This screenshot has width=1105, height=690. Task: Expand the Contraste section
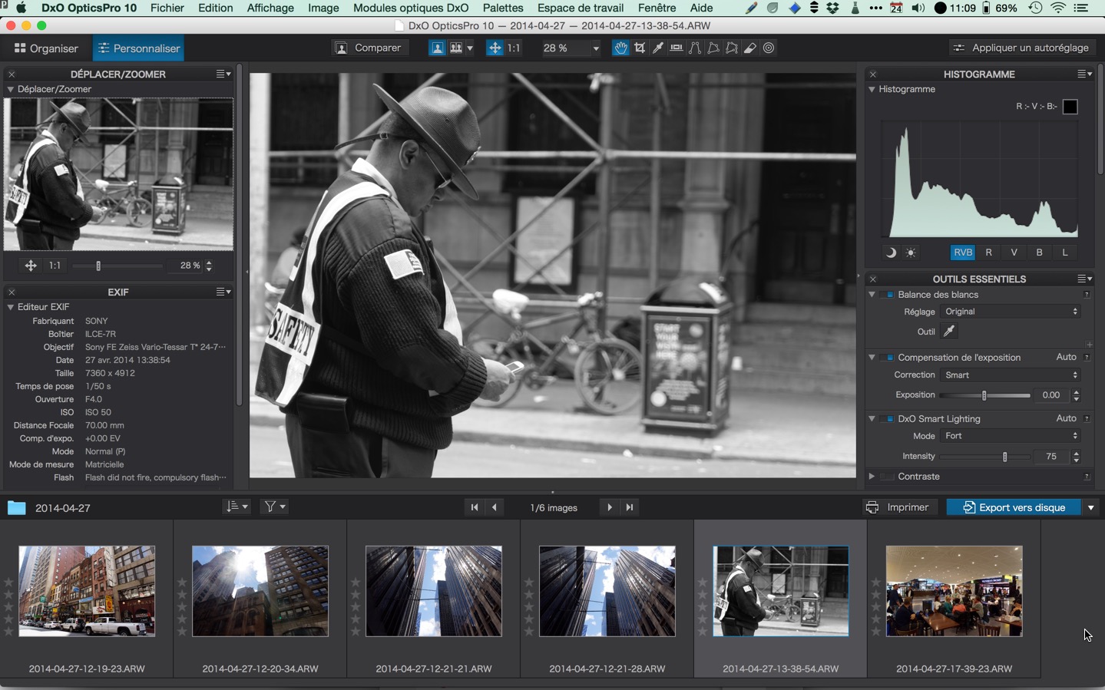[x=872, y=477]
